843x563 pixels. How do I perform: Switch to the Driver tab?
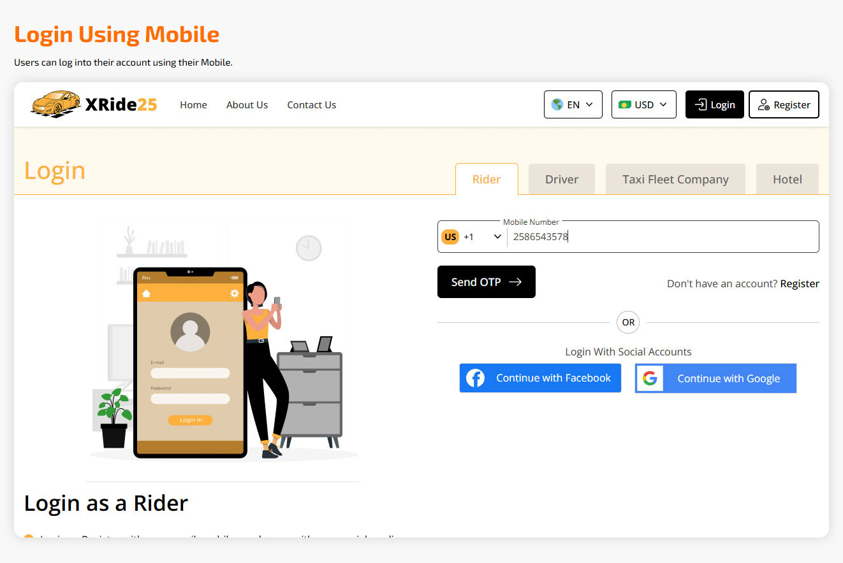(x=561, y=180)
